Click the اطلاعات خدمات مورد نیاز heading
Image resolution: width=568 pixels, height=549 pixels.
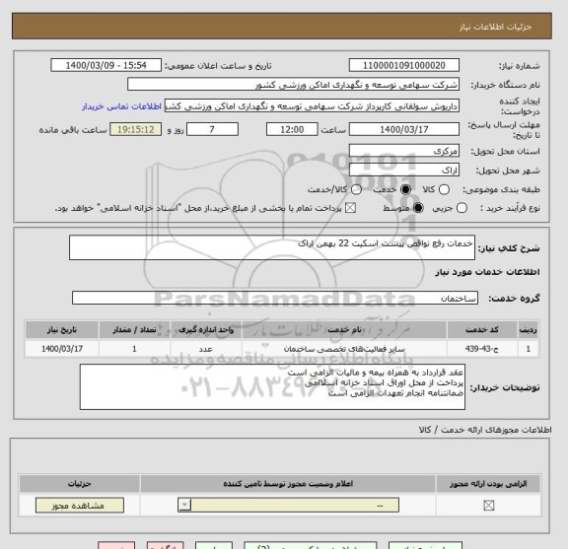(487, 272)
